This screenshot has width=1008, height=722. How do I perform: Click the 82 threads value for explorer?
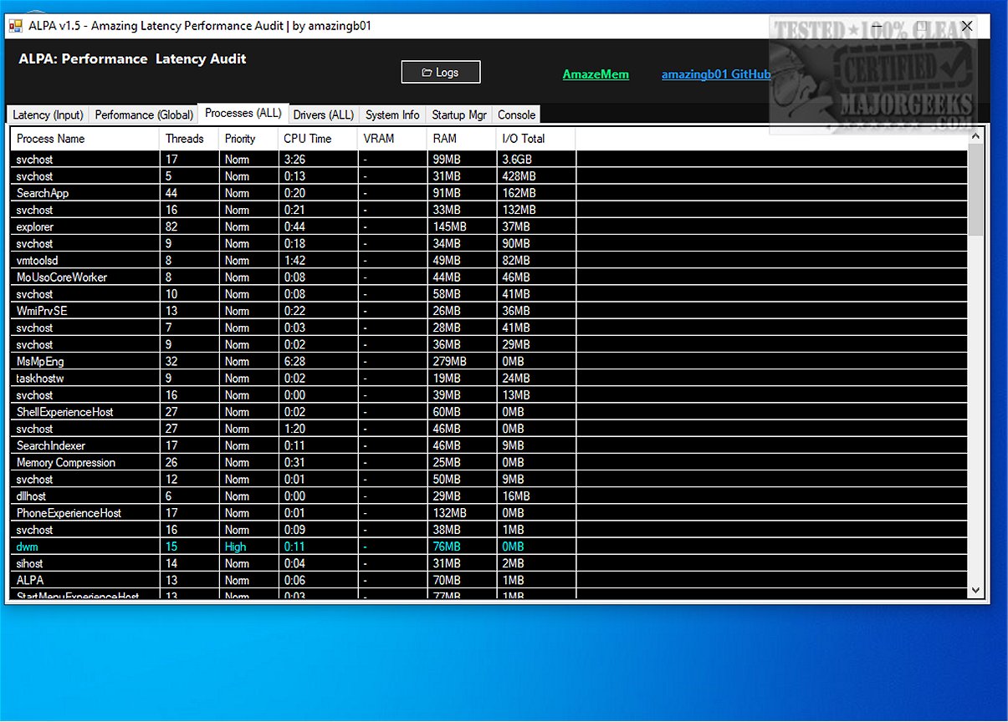pos(172,226)
